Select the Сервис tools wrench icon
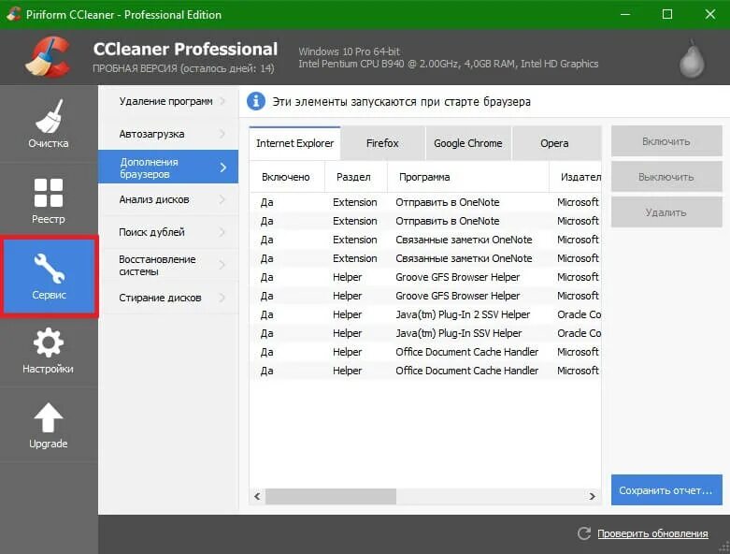This screenshot has height=554, width=730. pyautogui.click(x=49, y=268)
